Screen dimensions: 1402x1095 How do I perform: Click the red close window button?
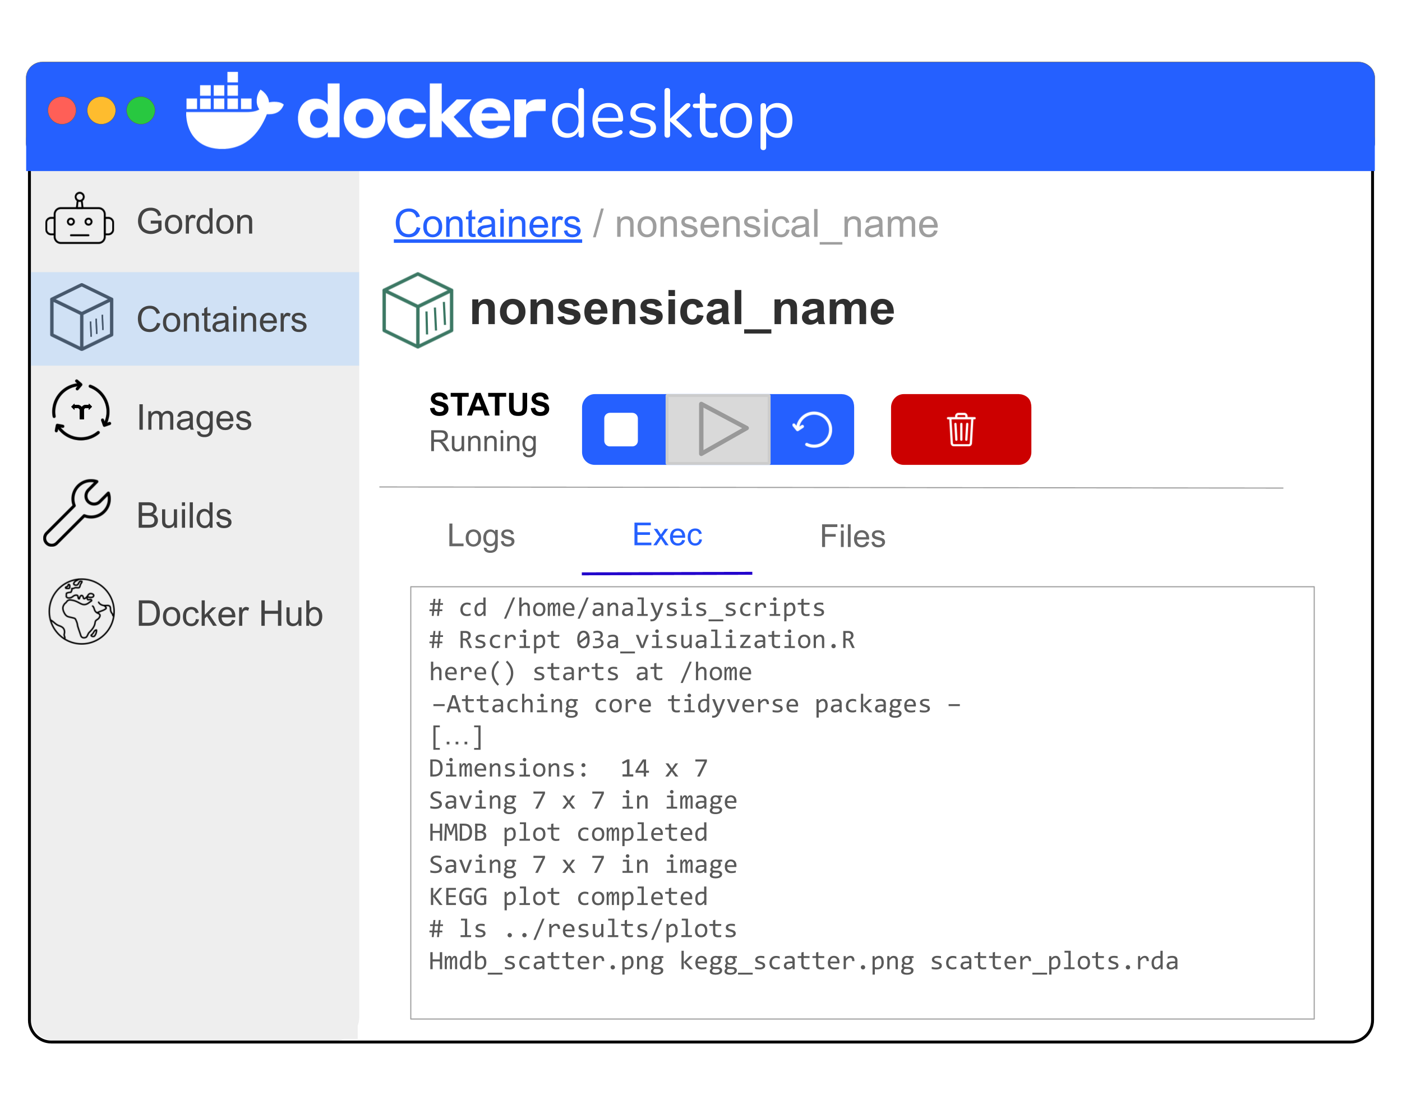[x=62, y=110]
